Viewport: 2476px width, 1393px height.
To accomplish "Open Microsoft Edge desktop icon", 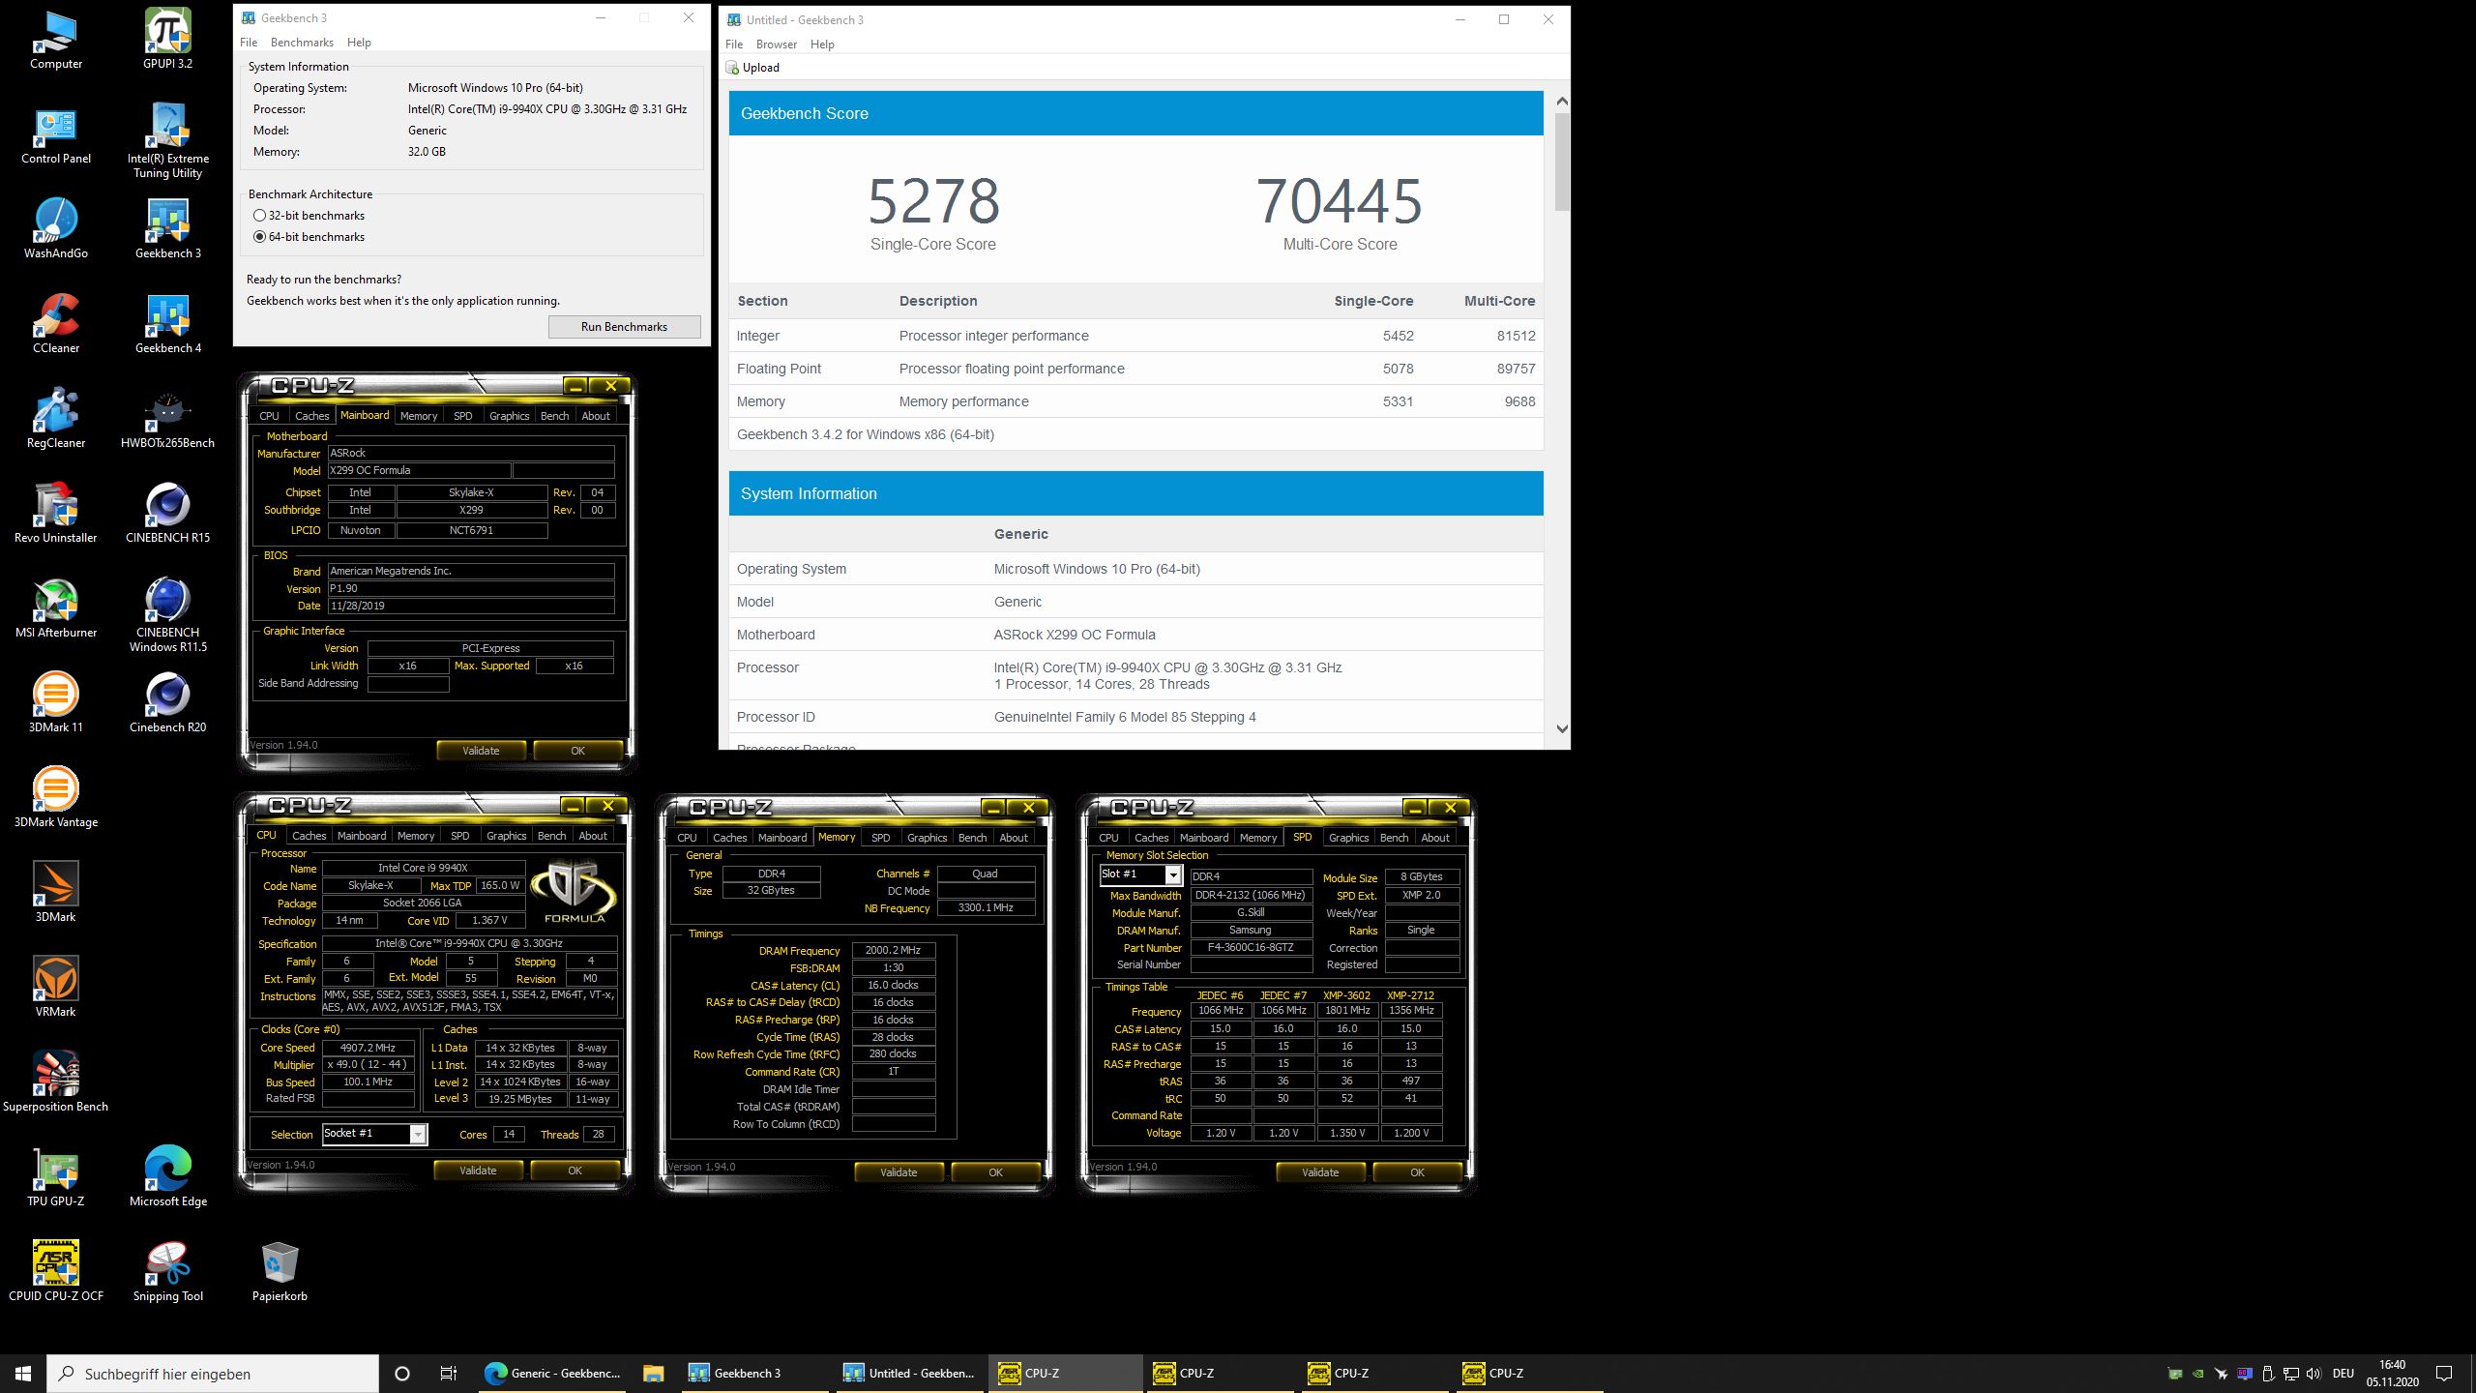I will [x=167, y=1177].
